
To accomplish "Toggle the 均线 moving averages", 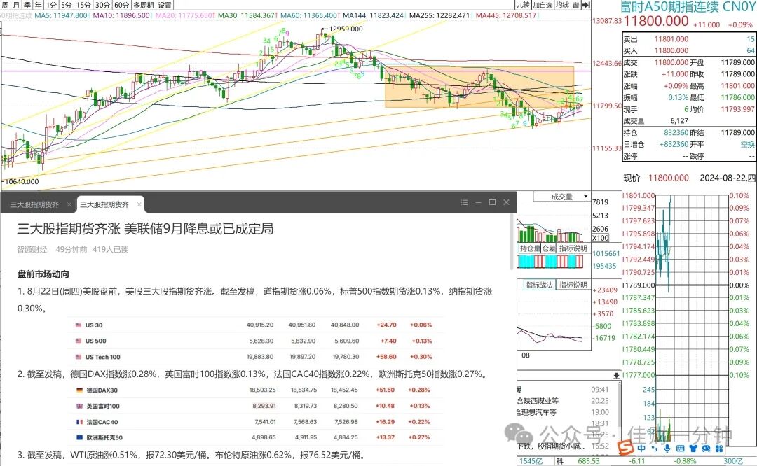I will coord(562,5).
